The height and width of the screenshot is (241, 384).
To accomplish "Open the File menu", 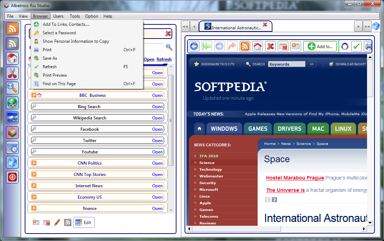I will click(x=10, y=16).
